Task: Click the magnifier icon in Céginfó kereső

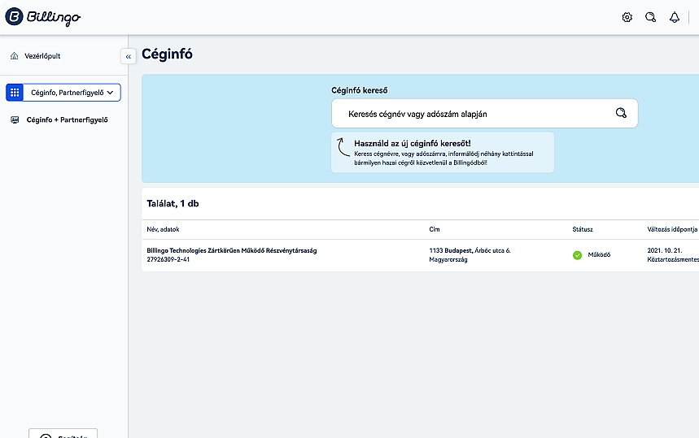Action: (621, 114)
